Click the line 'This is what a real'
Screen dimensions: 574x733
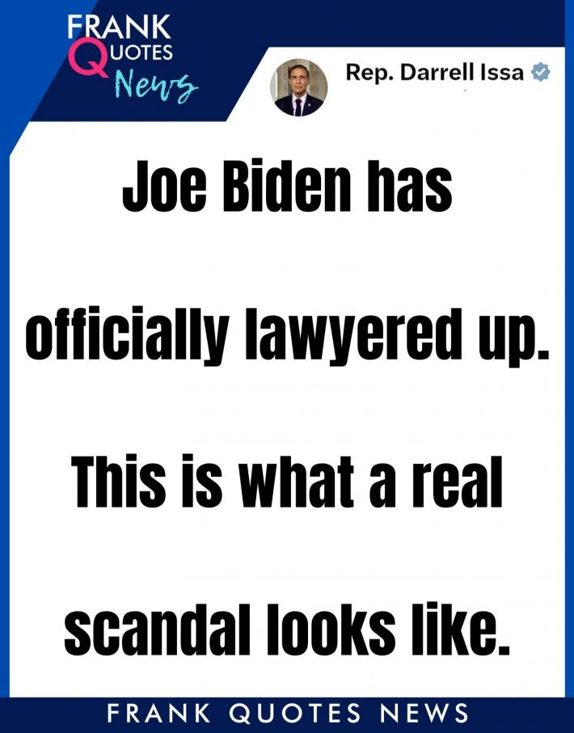click(287, 482)
